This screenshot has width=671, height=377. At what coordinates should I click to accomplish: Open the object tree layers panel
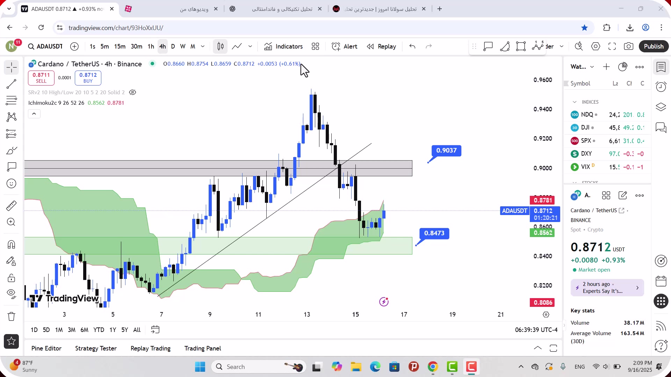coord(661,107)
